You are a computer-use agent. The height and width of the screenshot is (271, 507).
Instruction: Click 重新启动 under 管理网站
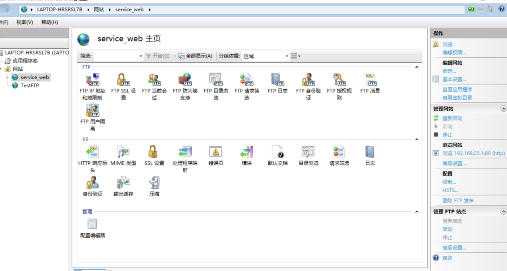[x=452, y=118]
